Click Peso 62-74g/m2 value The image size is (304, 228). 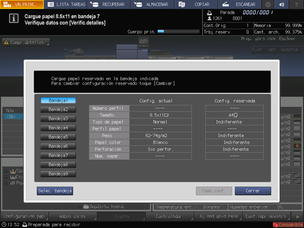pos(161,136)
